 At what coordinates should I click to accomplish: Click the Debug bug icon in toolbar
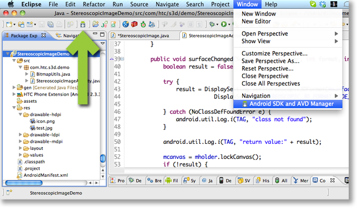point(212,24)
